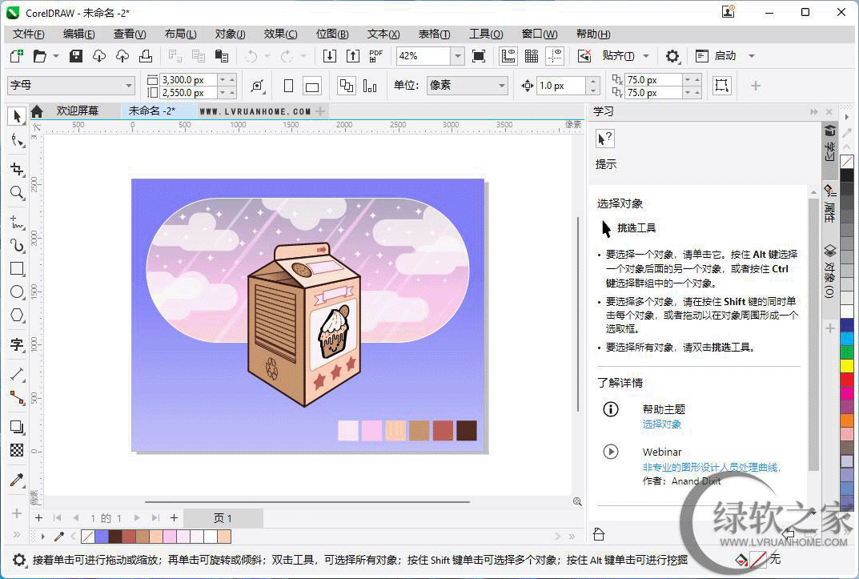Click the 选择对象 help topic link
Viewport: 859px width, 579px height.
point(661,424)
